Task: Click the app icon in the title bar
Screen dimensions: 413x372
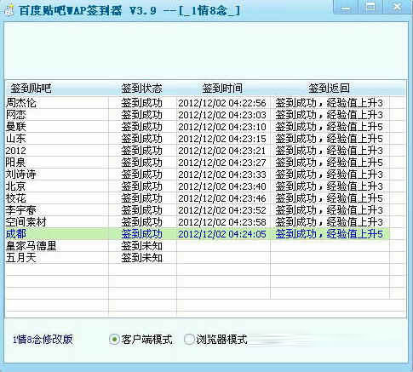Action: coord(9,11)
